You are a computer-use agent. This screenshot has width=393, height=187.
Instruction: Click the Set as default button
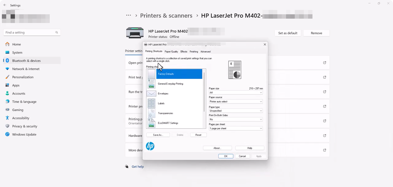pos(288,33)
